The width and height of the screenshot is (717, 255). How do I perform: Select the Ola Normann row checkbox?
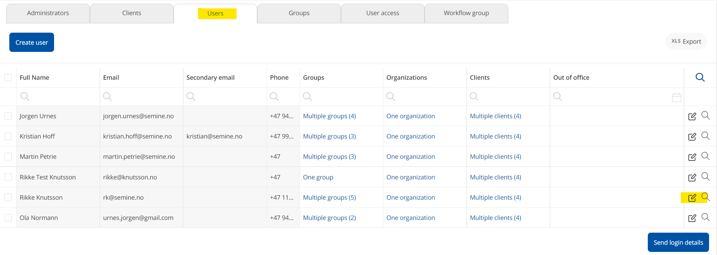(8, 218)
